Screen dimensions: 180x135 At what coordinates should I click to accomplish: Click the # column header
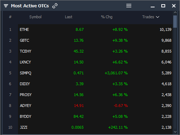10,17
